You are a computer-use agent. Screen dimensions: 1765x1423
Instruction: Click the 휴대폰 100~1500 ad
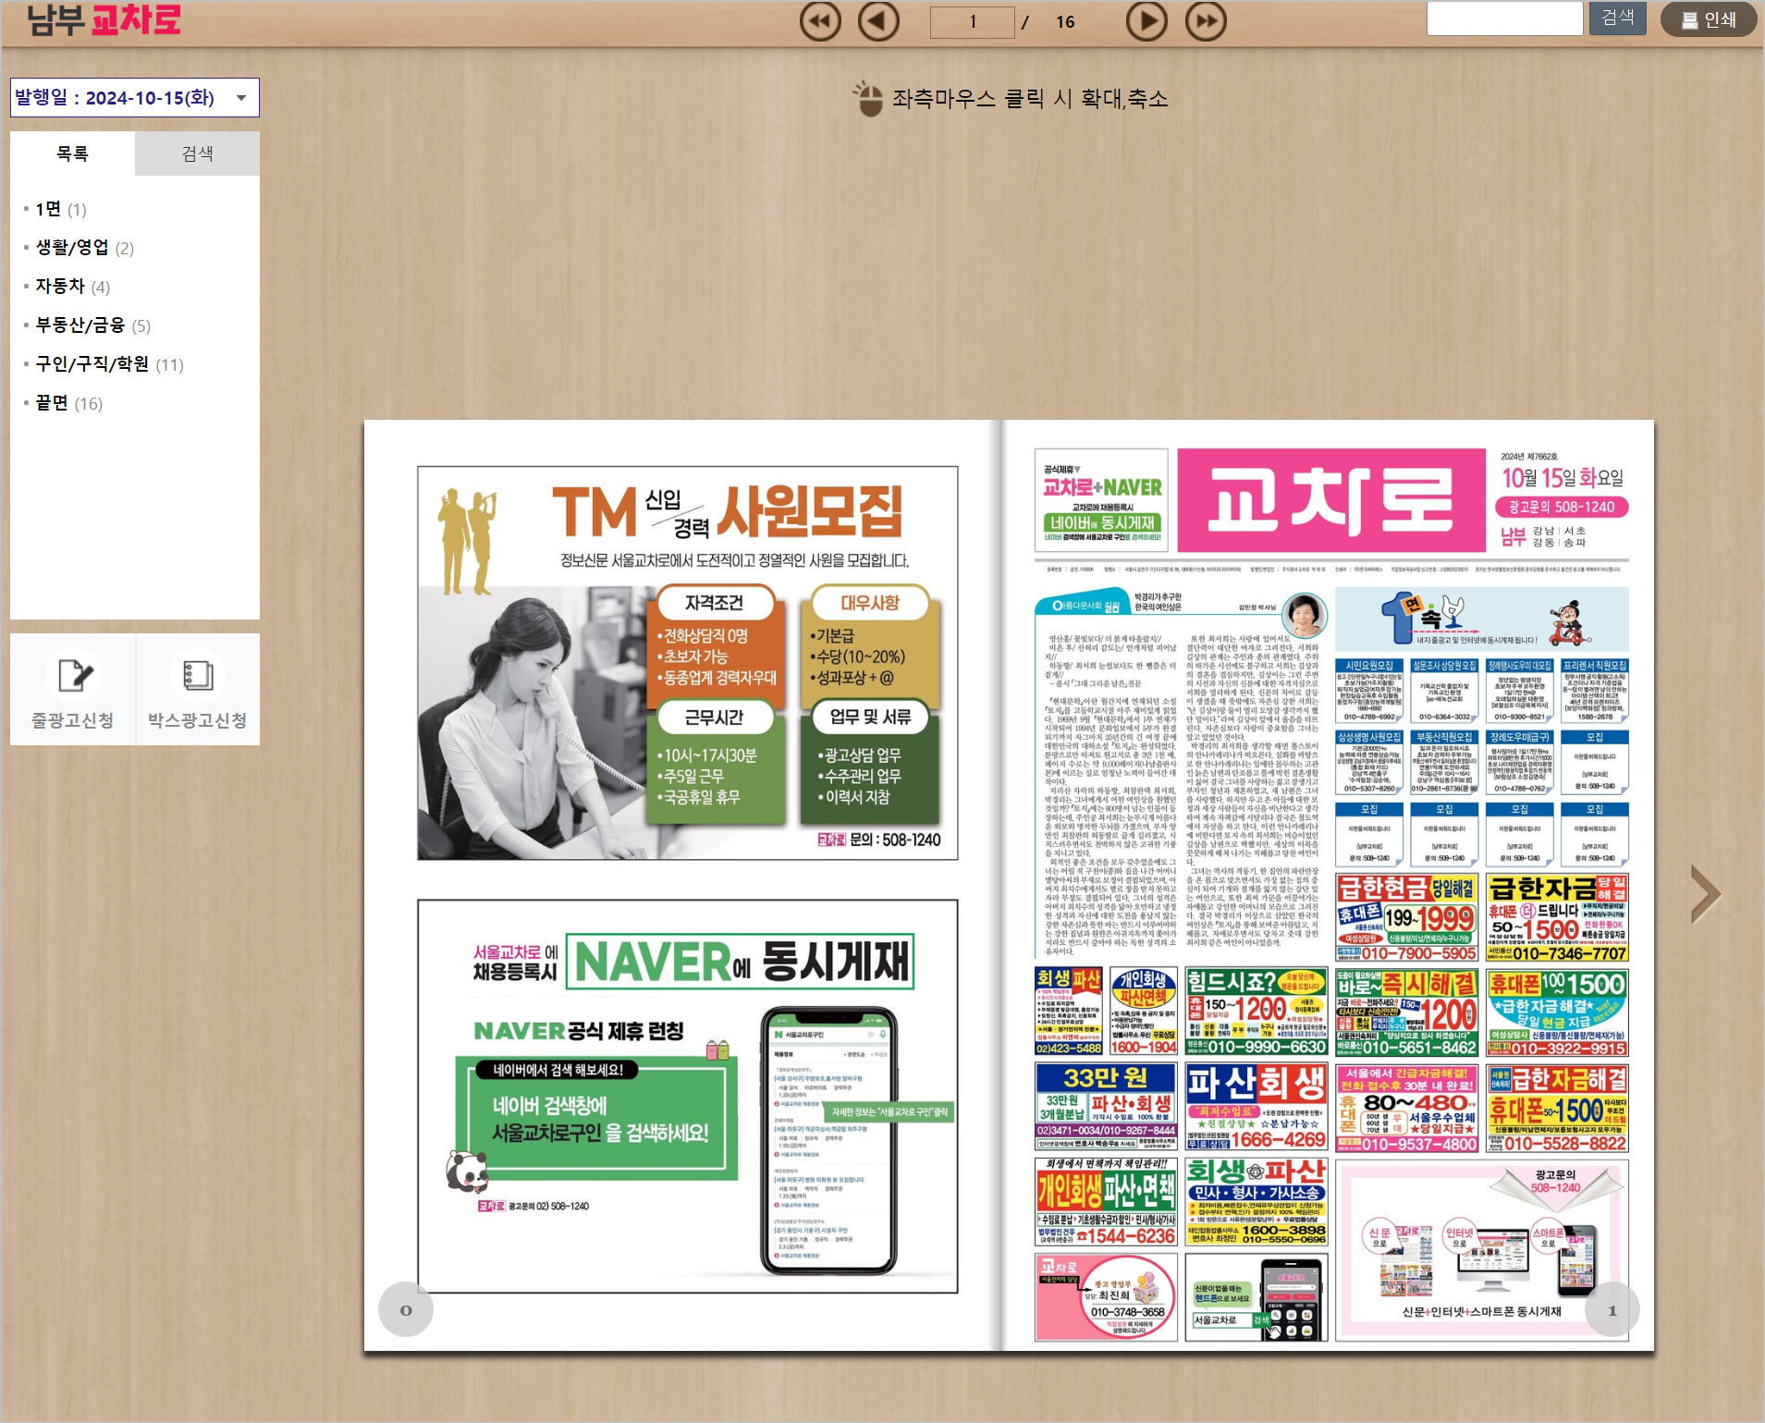(x=1557, y=1012)
